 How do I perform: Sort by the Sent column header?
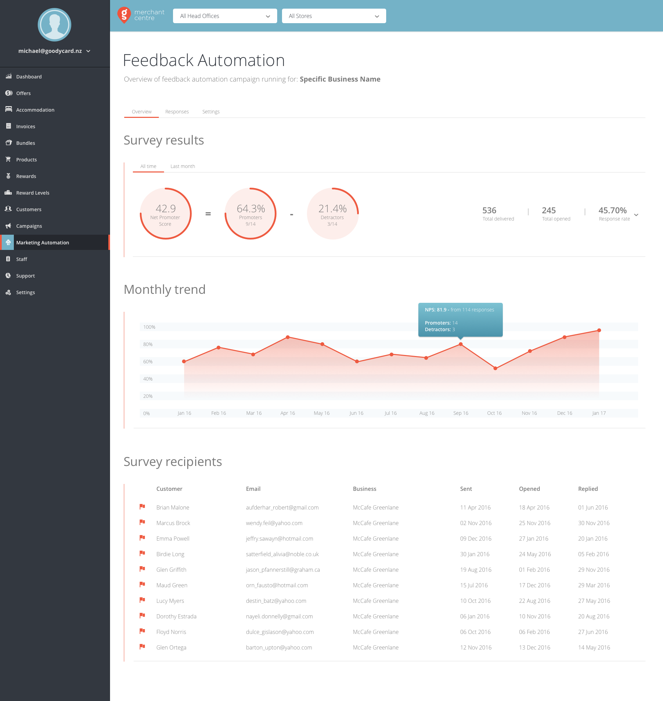[466, 488]
